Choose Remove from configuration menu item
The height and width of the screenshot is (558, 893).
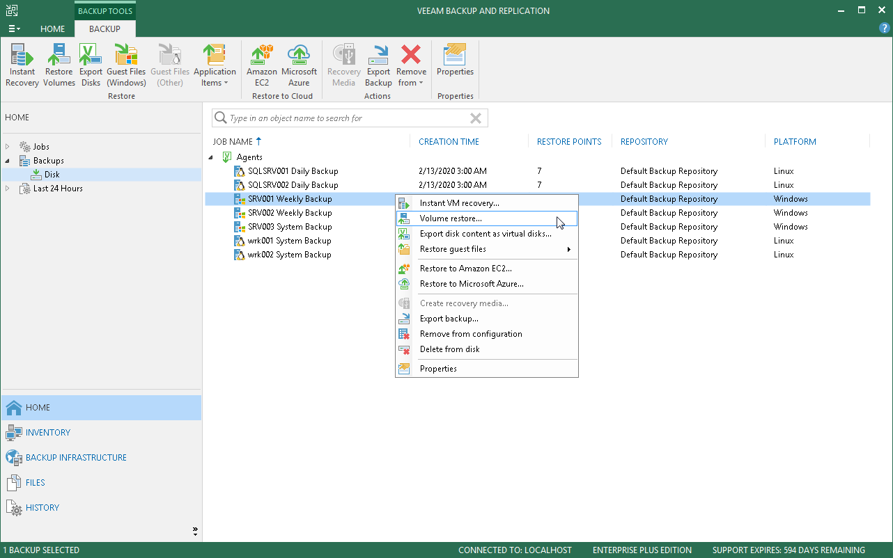(x=487, y=334)
